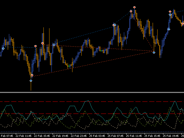Click the red arrow on the lowest candle body
This screenshot has height=138, width=184.
[x=32, y=75]
